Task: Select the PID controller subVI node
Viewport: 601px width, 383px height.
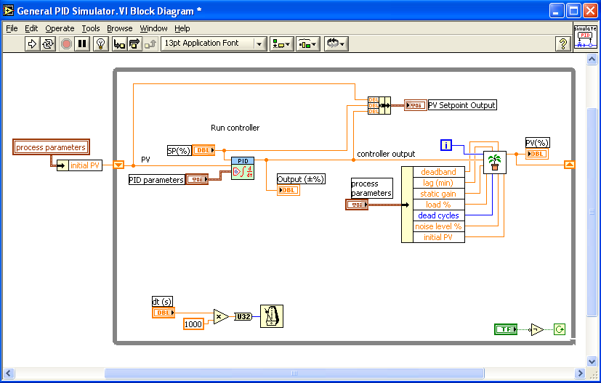Action: click(x=243, y=168)
